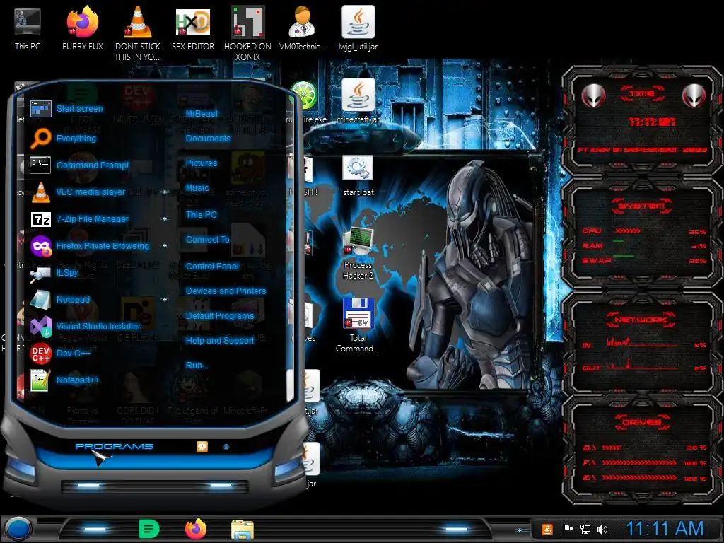Open Dev-C++ from the start menu
The image size is (724, 543).
59,354
